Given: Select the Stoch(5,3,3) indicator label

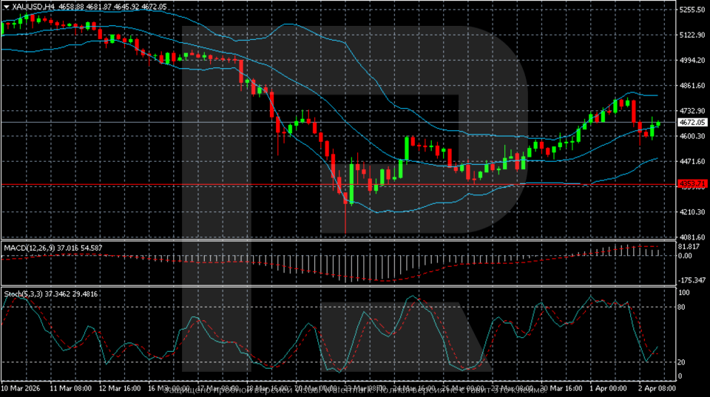Looking at the screenshot, I should [x=24, y=293].
